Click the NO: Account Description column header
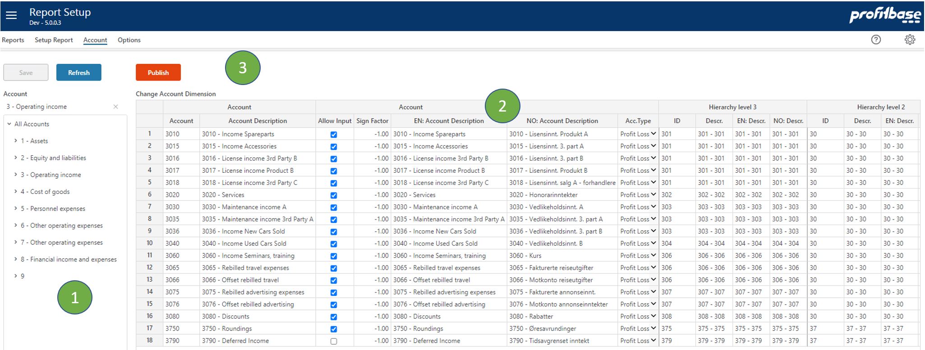 tap(562, 121)
